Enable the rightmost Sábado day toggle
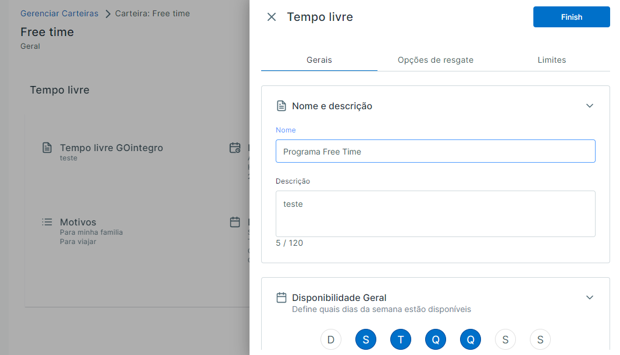The image size is (620, 355). [540, 339]
